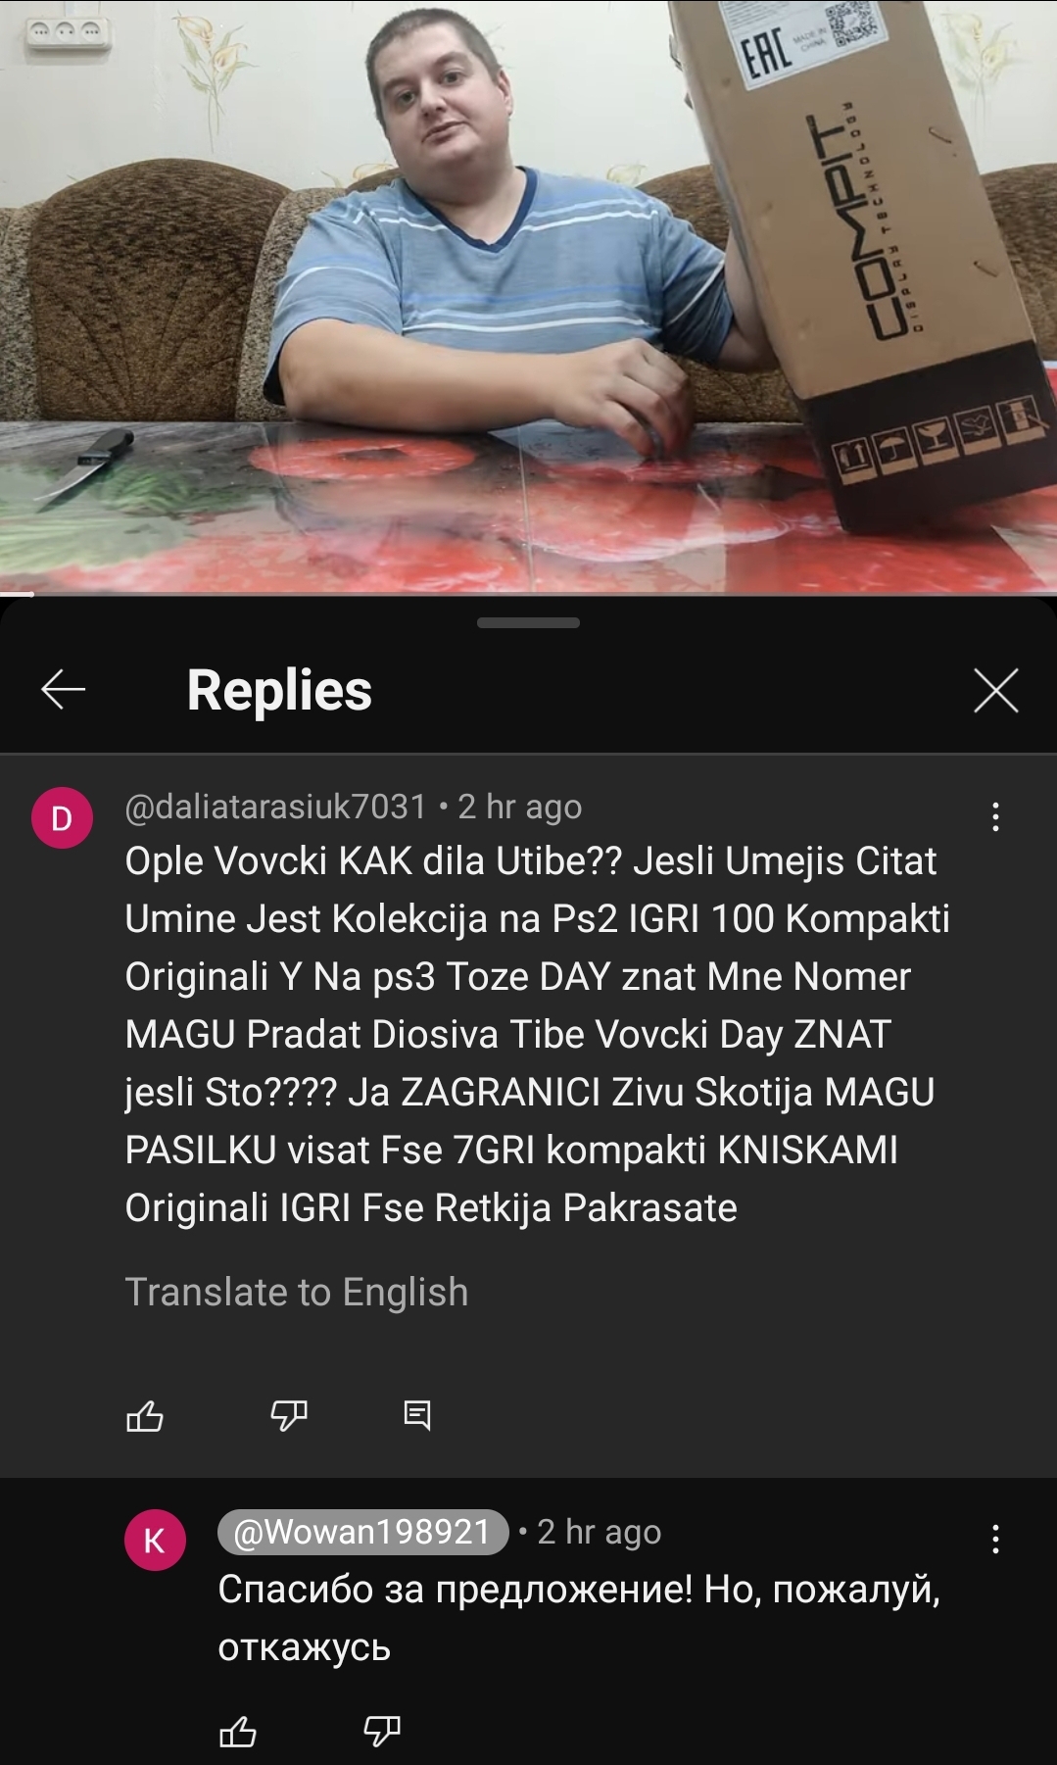
Task: Tap the video player area
Action: point(529,295)
